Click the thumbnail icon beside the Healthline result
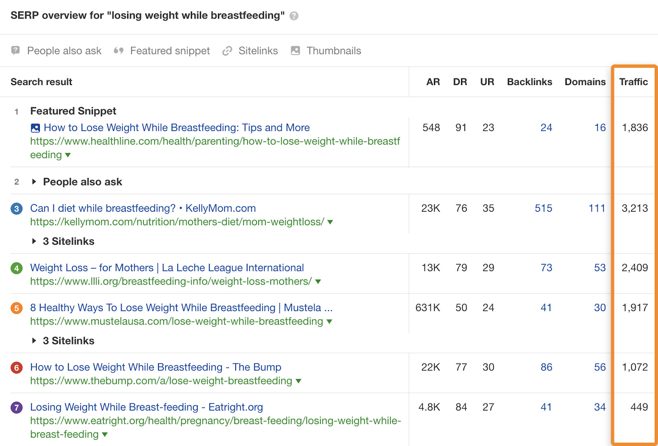Image resolution: width=658 pixels, height=446 pixels. pyautogui.click(x=35, y=128)
